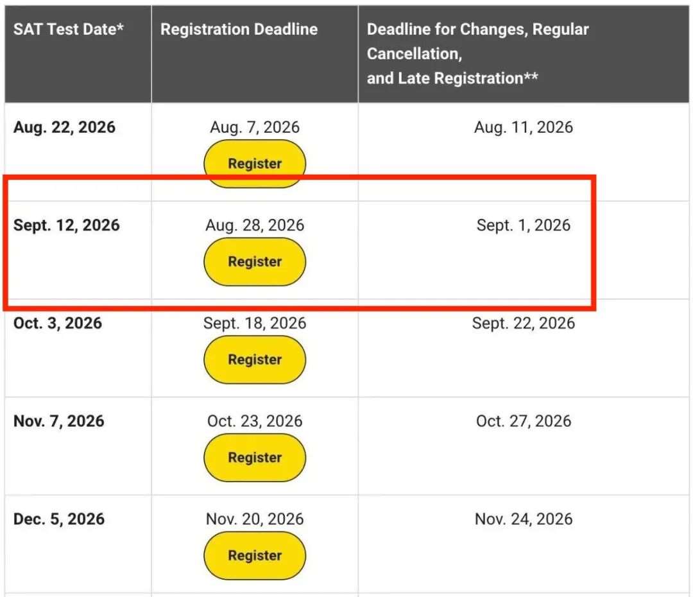
Task: Click the Aug. 7, 2026 registration deadline text
Action: [255, 127]
